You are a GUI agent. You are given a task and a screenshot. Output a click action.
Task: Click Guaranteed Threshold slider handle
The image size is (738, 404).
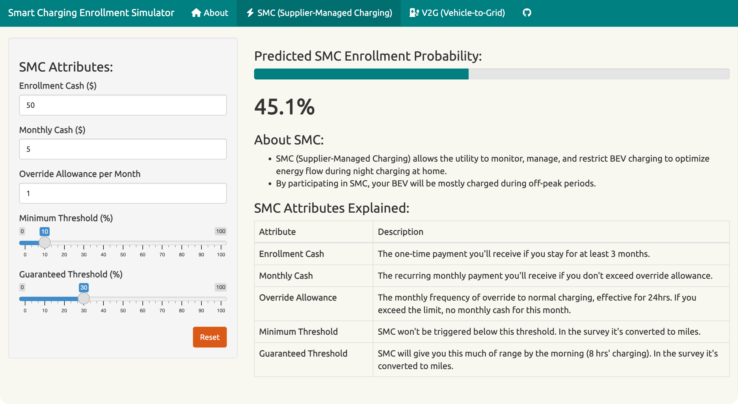pyautogui.click(x=84, y=299)
